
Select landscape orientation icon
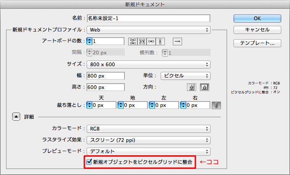[205, 87]
